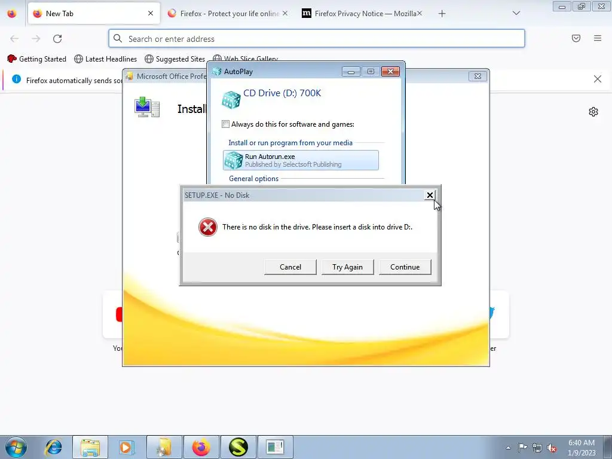
Task: Open the list all tabs dropdown
Action: pyautogui.click(x=516, y=13)
